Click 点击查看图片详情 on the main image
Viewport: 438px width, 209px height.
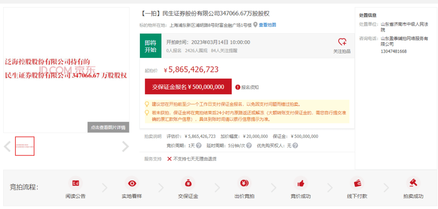click(108, 127)
